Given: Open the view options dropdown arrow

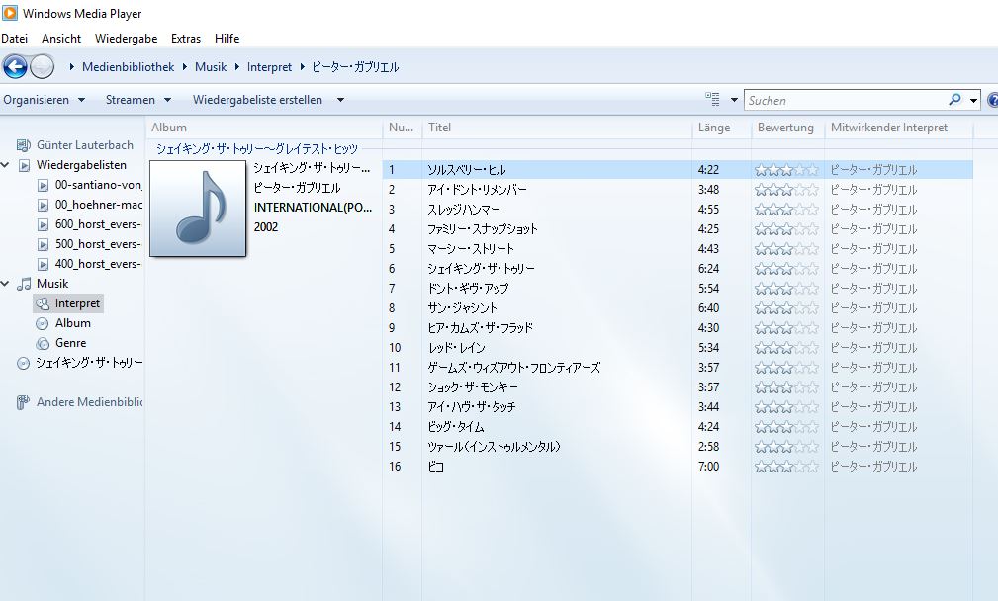Looking at the screenshot, I should point(734,100).
